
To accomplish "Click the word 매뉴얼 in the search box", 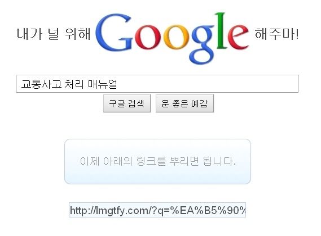I will click(x=102, y=84).
